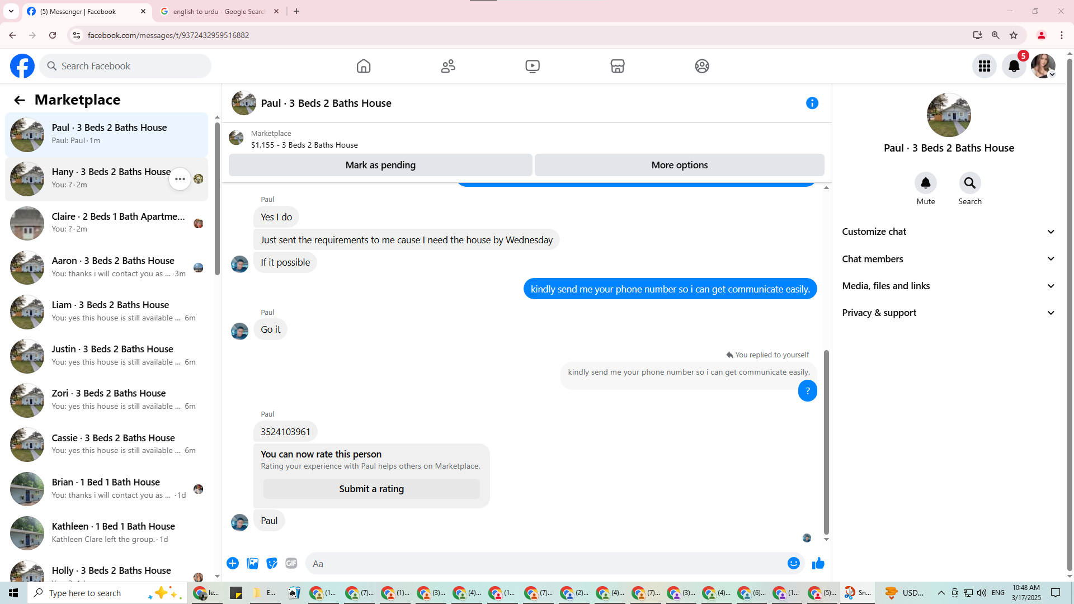Click the conversation scrollbar
The image size is (1074, 604).
click(826, 442)
